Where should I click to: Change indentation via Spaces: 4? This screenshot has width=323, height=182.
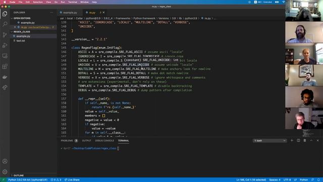coord(275,180)
